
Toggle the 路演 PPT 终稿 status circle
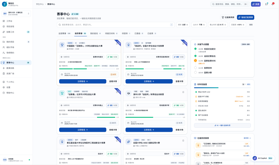tap(196, 97)
